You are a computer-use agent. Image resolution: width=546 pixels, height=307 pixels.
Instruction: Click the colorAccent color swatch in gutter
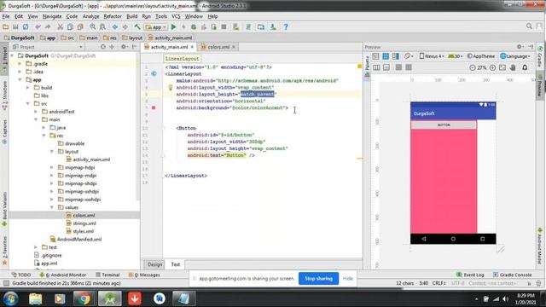pos(154,108)
